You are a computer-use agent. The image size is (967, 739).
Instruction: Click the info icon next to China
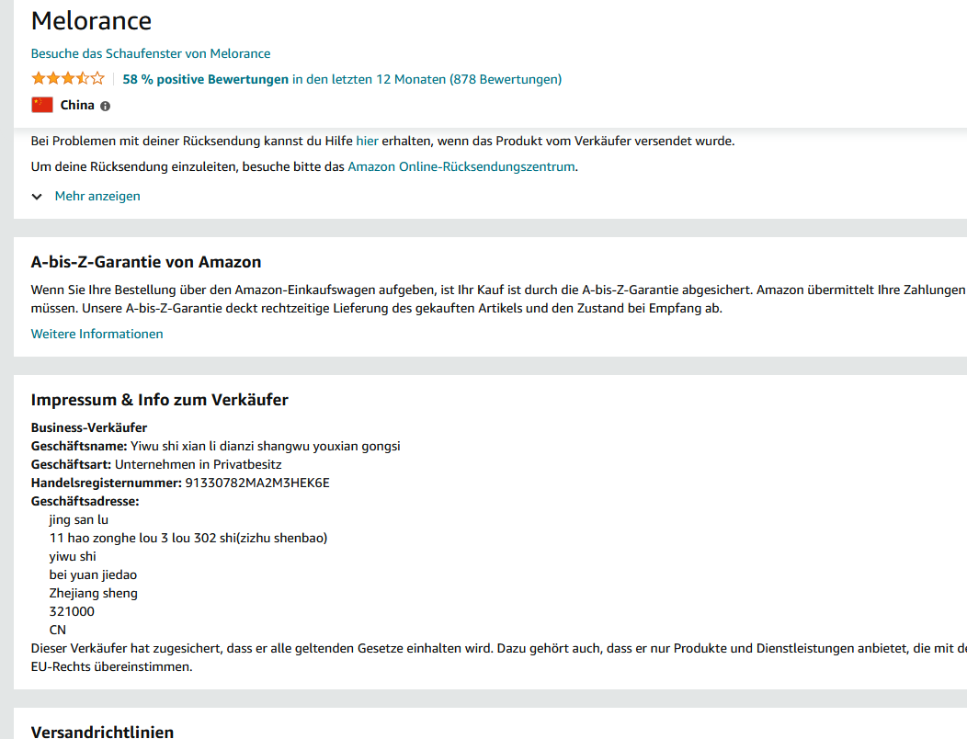tap(106, 106)
